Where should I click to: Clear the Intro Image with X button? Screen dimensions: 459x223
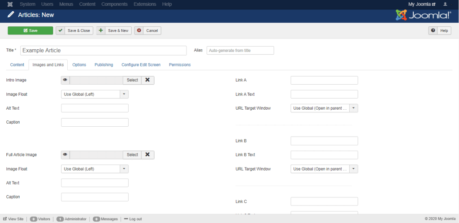click(x=147, y=80)
